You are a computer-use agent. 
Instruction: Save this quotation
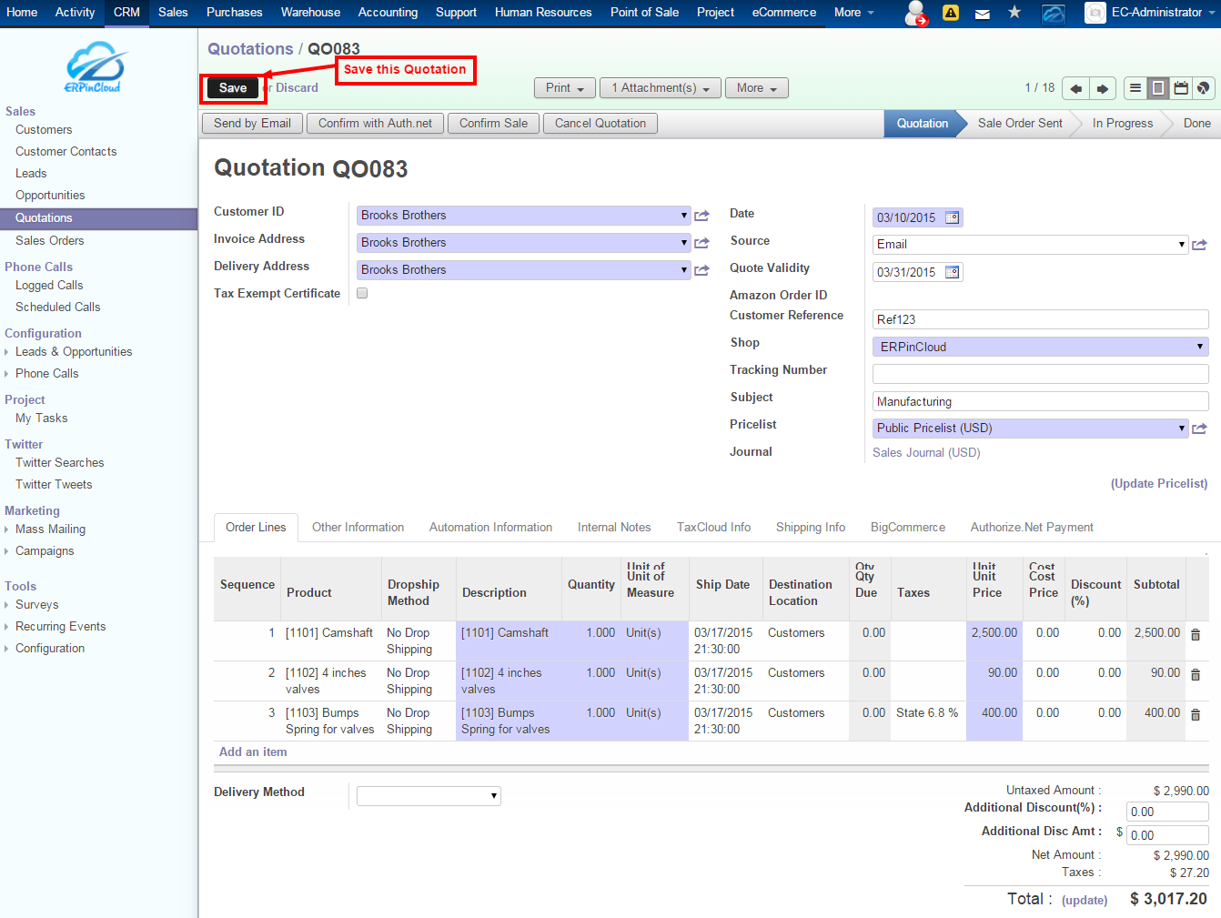233,88
